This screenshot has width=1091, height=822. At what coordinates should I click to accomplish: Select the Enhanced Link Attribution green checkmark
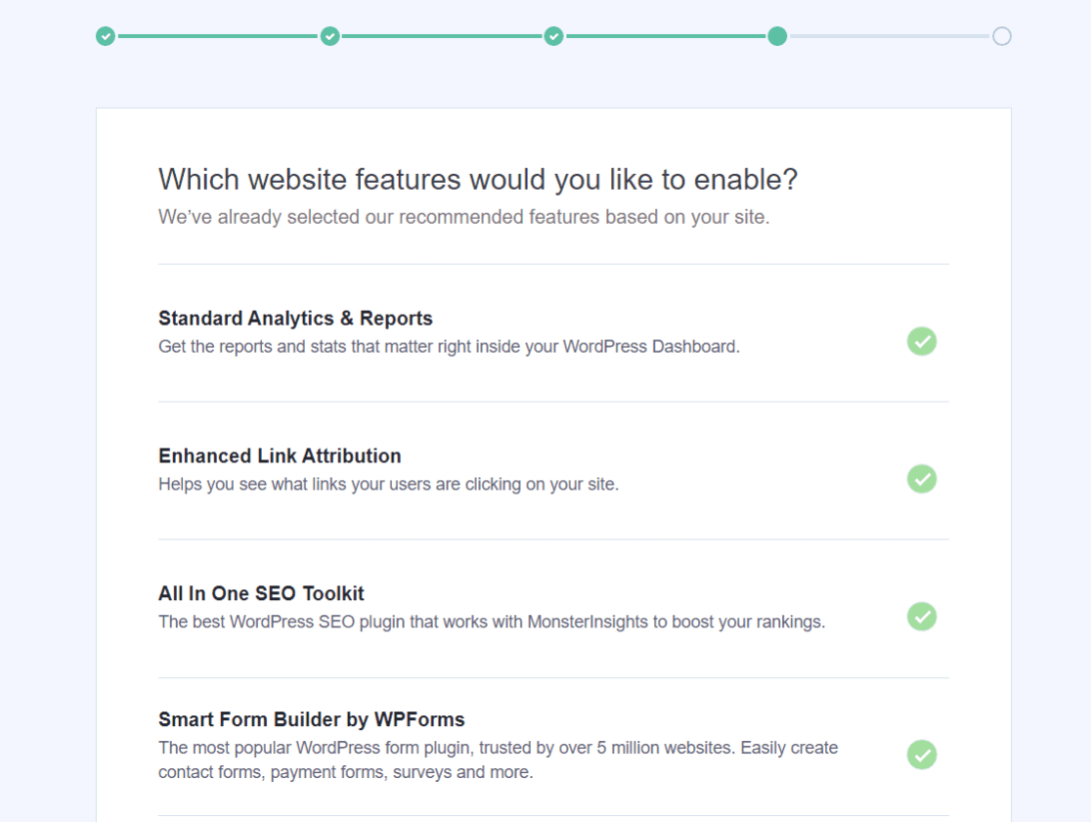[921, 479]
